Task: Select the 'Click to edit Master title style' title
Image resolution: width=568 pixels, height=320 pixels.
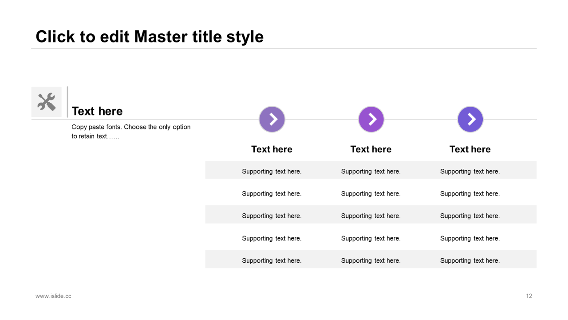Action: (x=150, y=36)
